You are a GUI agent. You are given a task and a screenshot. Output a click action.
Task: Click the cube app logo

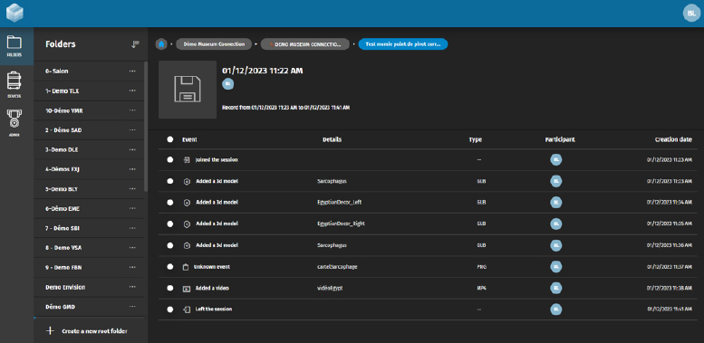[x=14, y=13]
